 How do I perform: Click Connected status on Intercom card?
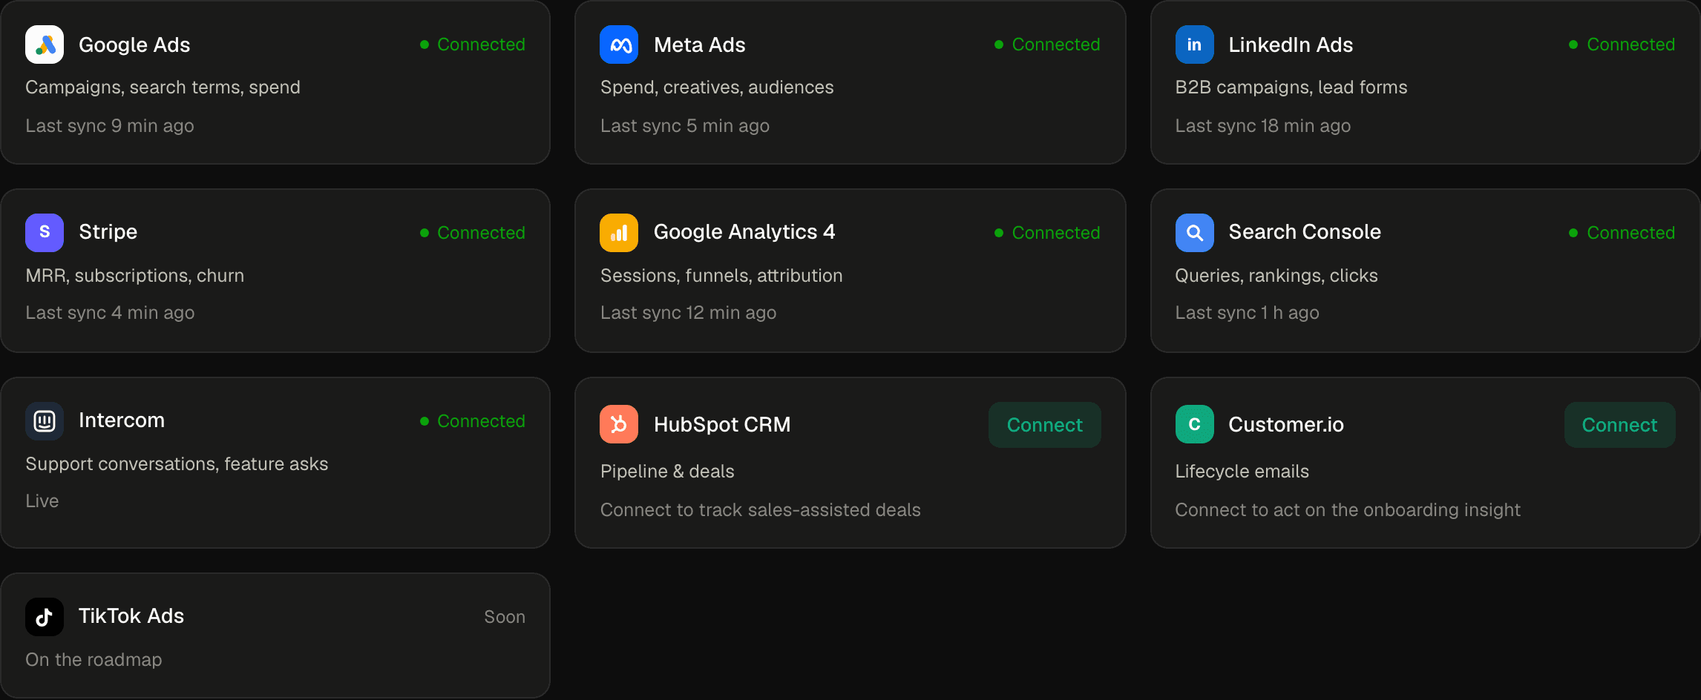(473, 421)
